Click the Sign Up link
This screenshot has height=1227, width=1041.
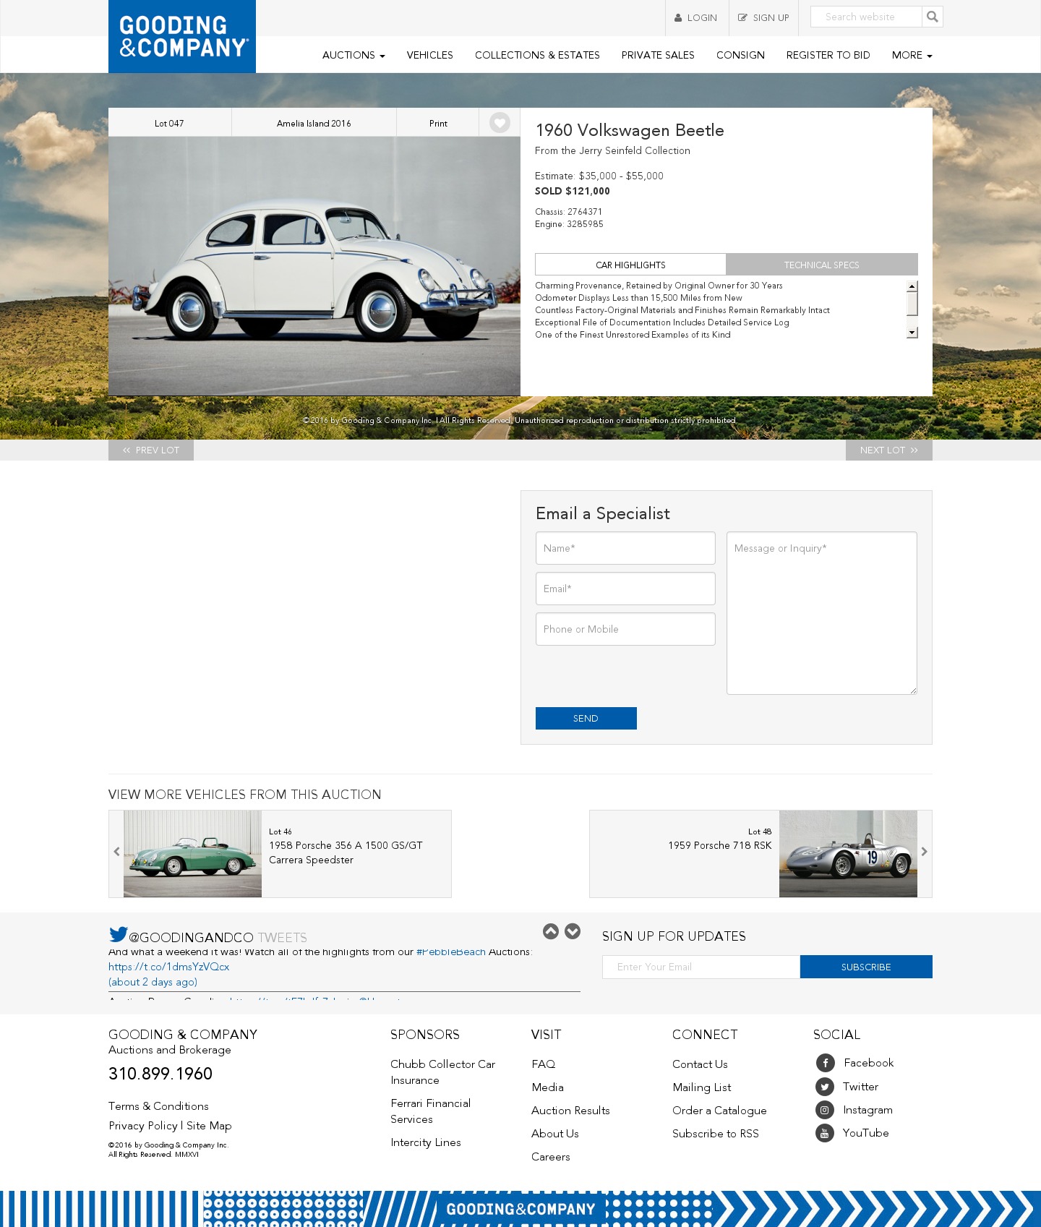[763, 18]
